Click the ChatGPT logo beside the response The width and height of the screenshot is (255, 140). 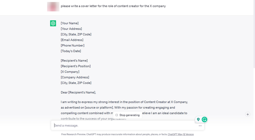53,23
